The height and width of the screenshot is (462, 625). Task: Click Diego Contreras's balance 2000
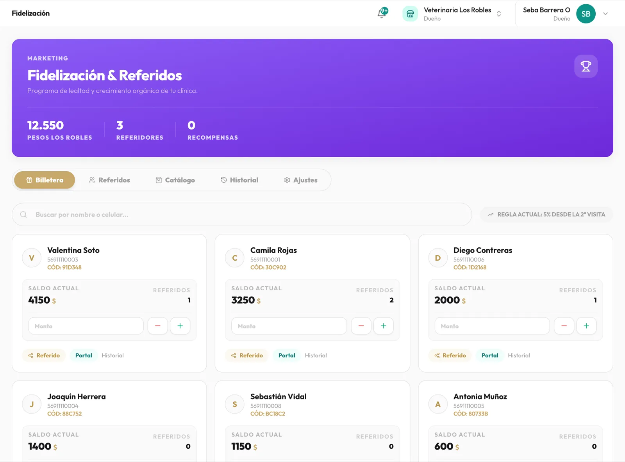click(447, 300)
